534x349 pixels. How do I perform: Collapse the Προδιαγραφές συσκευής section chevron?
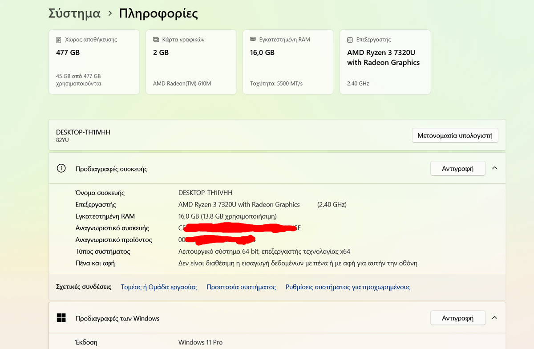[x=495, y=168]
